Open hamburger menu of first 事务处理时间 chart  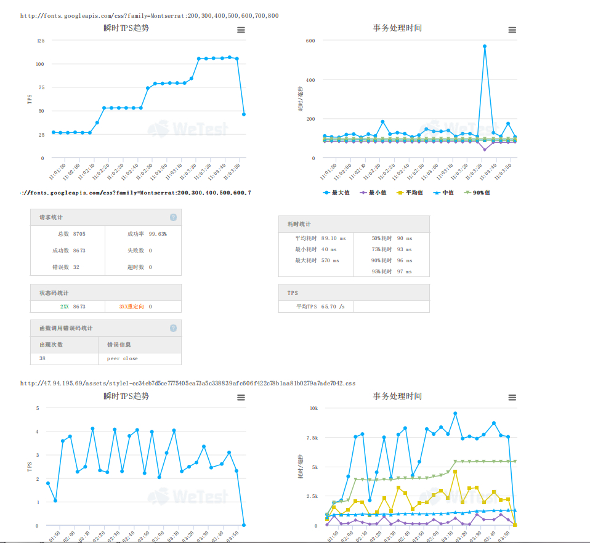pos(512,30)
